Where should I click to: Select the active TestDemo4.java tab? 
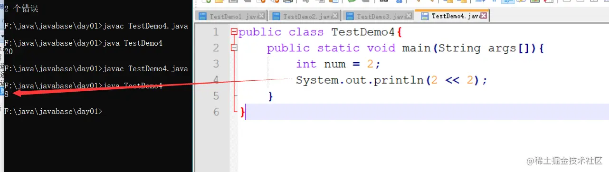(x=452, y=16)
